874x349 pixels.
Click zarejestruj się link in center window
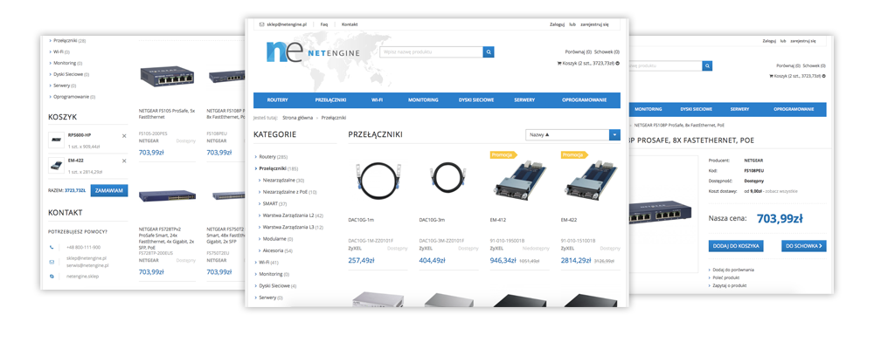tap(594, 24)
